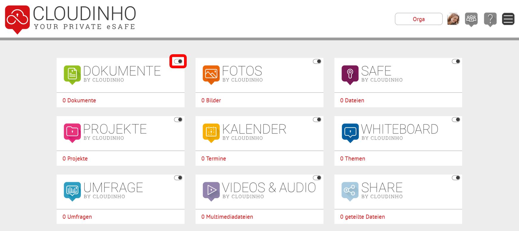This screenshot has height=231, width=519.
Task: Open the Kalender yellow calendar icon
Action: (x=211, y=133)
